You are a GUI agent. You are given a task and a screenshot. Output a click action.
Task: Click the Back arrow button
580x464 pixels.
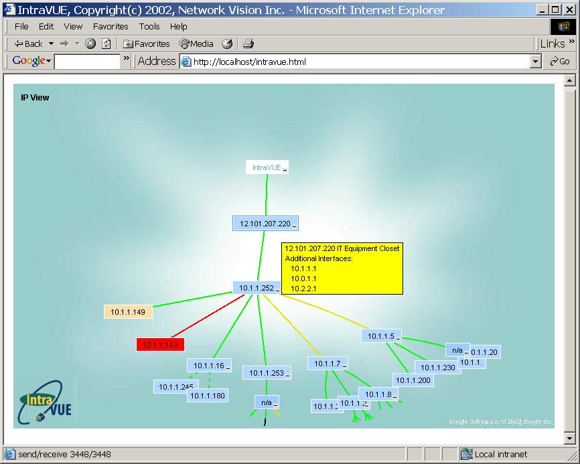tap(28, 44)
